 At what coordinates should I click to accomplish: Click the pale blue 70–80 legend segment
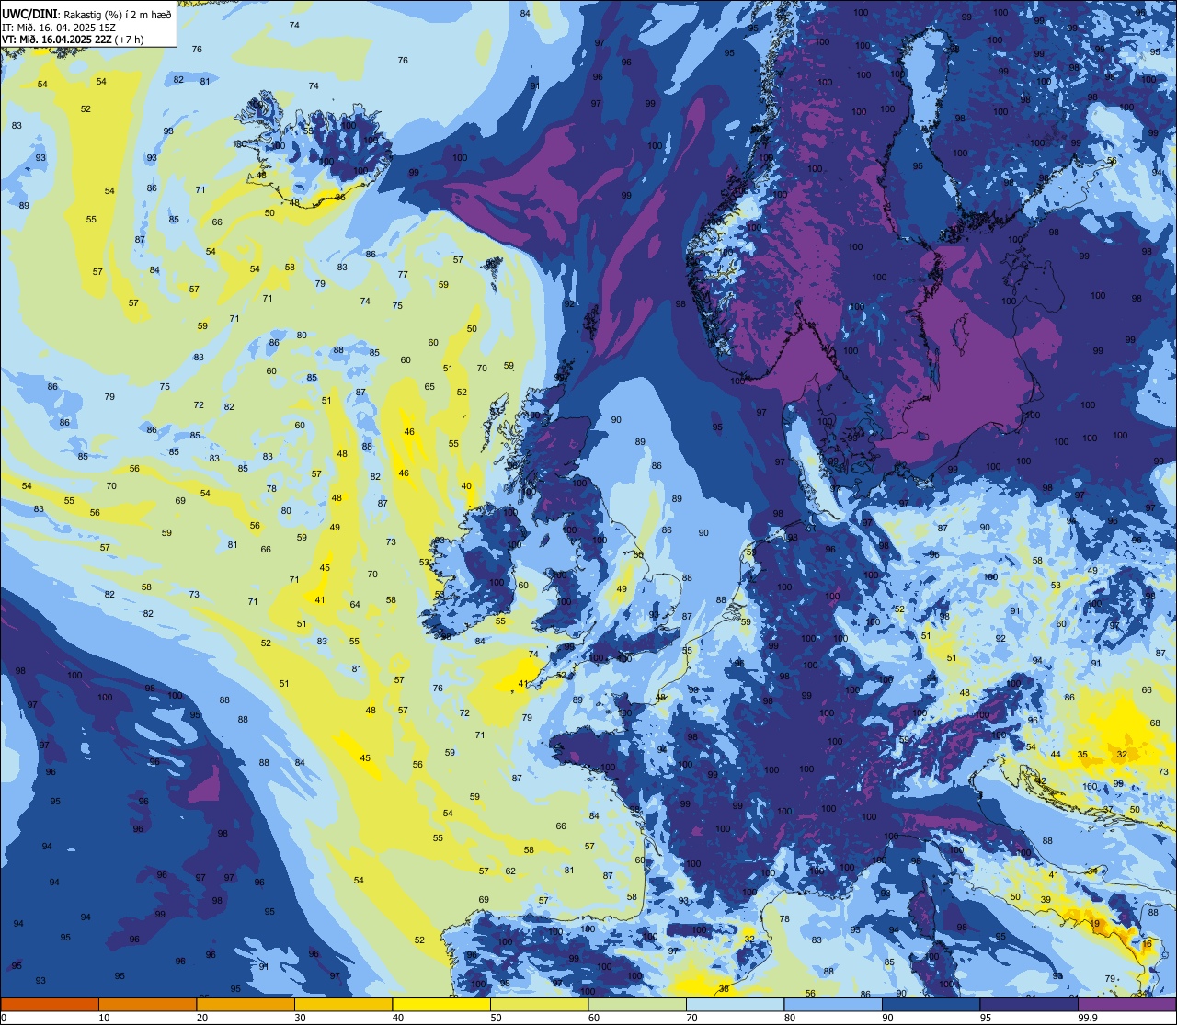[x=735, y=1004]
